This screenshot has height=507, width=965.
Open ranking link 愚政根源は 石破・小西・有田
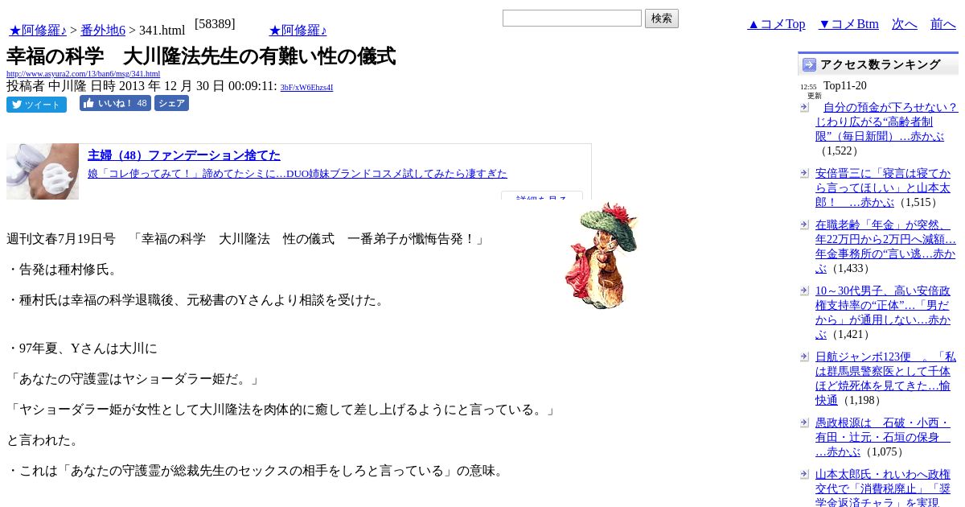coord(883,437)
